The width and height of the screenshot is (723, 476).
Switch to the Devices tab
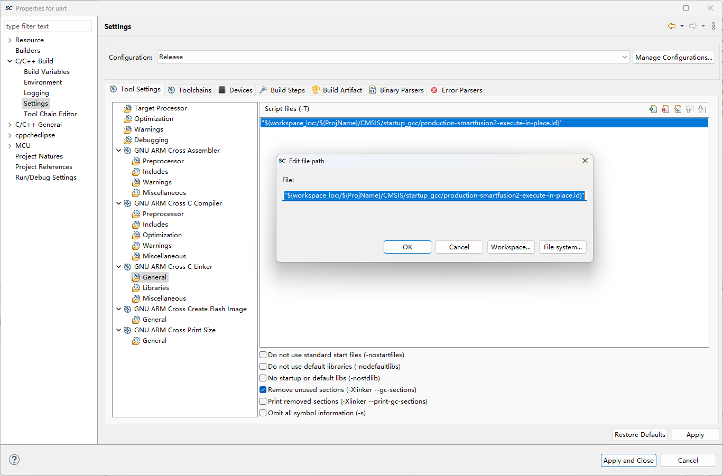pyautogui.click(x=235, y=90)
